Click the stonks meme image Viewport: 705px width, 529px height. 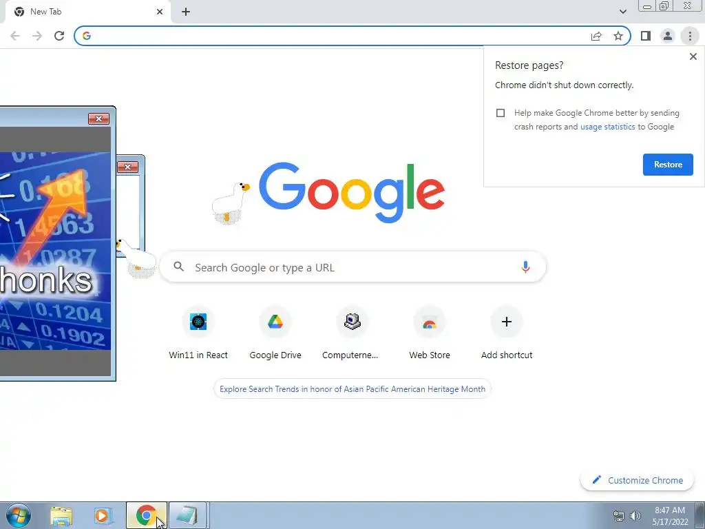[55, 251]
